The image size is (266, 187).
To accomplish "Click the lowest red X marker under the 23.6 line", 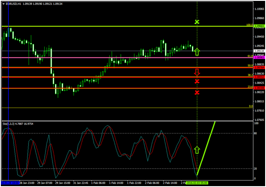I will (197, 92).
